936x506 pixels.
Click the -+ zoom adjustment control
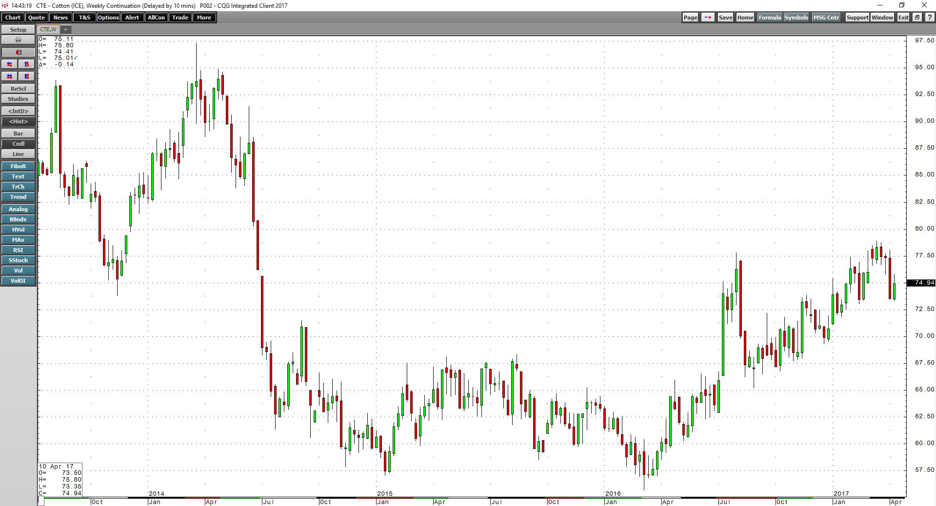click(707, 17)
